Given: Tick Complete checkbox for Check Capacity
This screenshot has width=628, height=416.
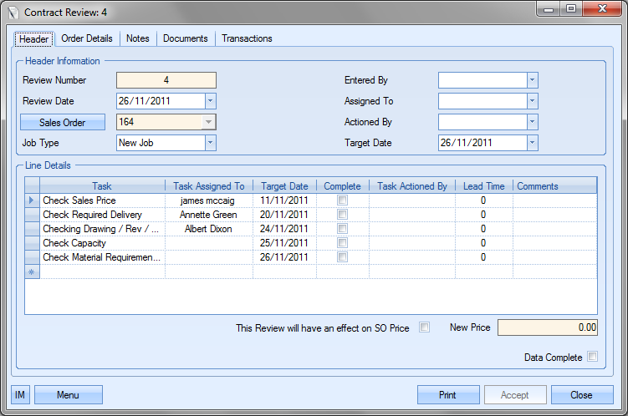Looking at the screenshot, I should [x=342, y=243].
